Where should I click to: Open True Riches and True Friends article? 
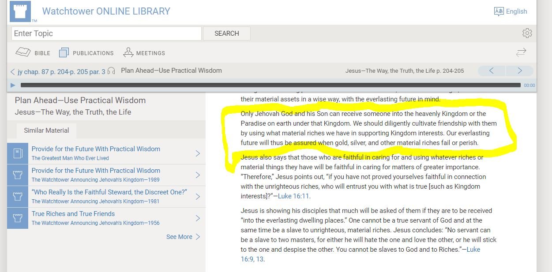tap(73, 214)
